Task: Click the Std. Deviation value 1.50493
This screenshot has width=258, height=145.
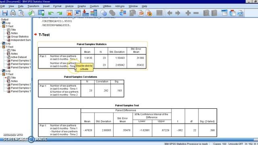Action: pyautogui.click(x=120, y=58)
